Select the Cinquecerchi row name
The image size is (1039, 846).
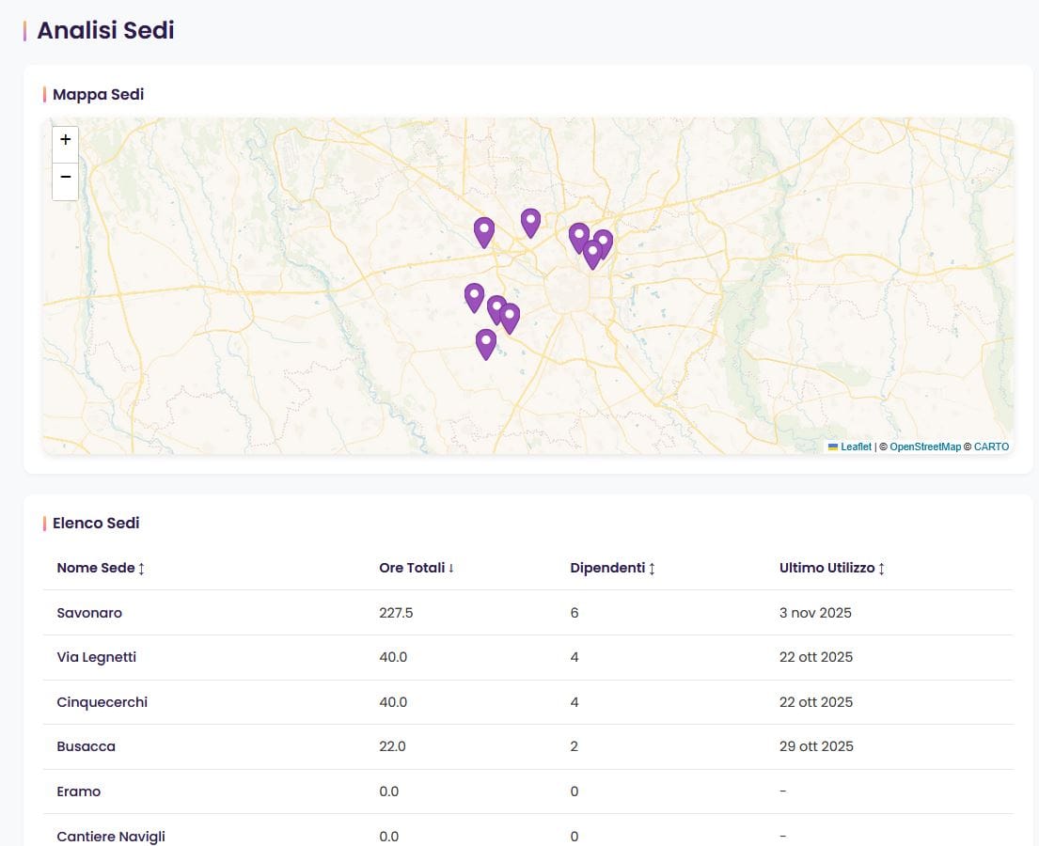(x=102, y=702)
